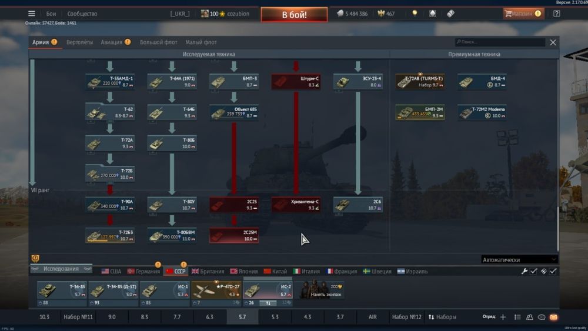588x331 pixels.
Task: Select the Т-72Б tank
Action: click(110, 173)
